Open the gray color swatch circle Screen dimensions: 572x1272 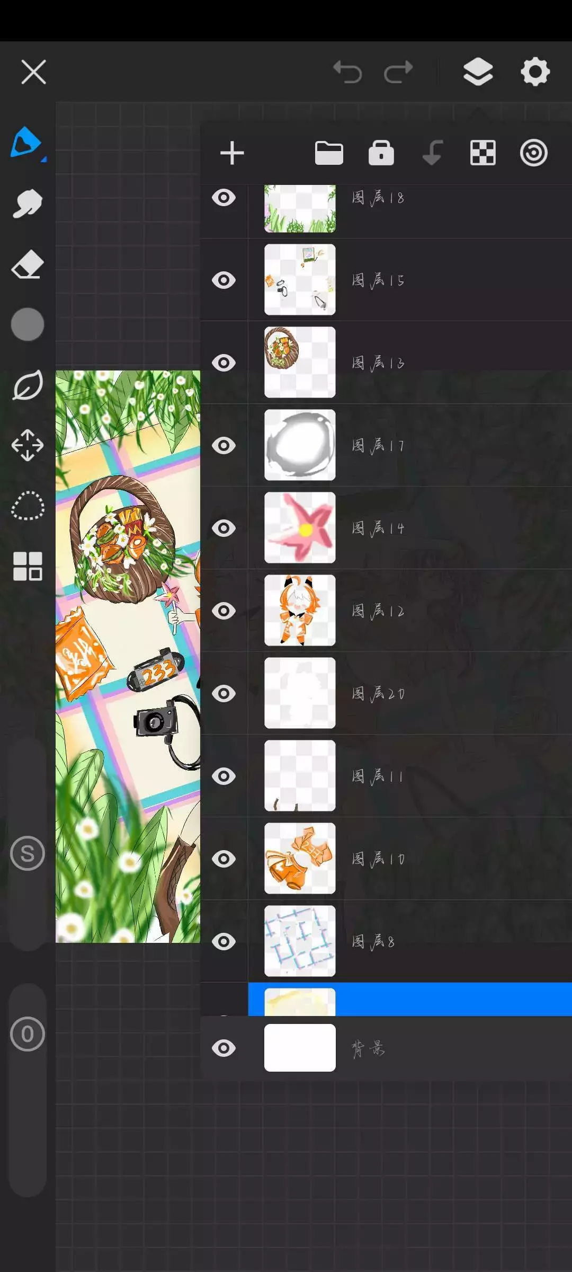click(28, 324)
